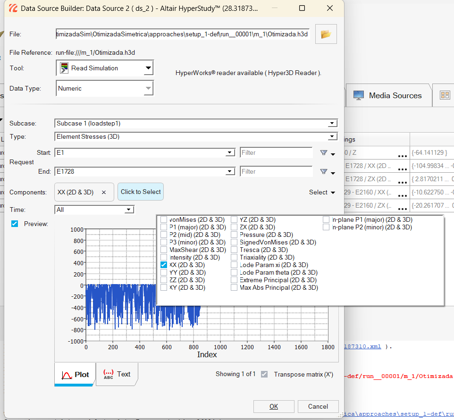
Task: Check Max Abs Principal (2D & 3D)
Action: (234, 287)
